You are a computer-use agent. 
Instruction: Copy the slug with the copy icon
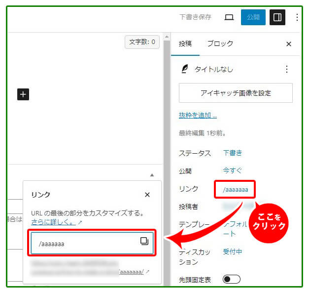tap(144, 241)
